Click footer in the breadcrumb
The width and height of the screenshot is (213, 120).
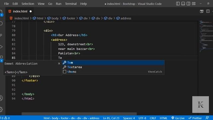pos(71,18)
